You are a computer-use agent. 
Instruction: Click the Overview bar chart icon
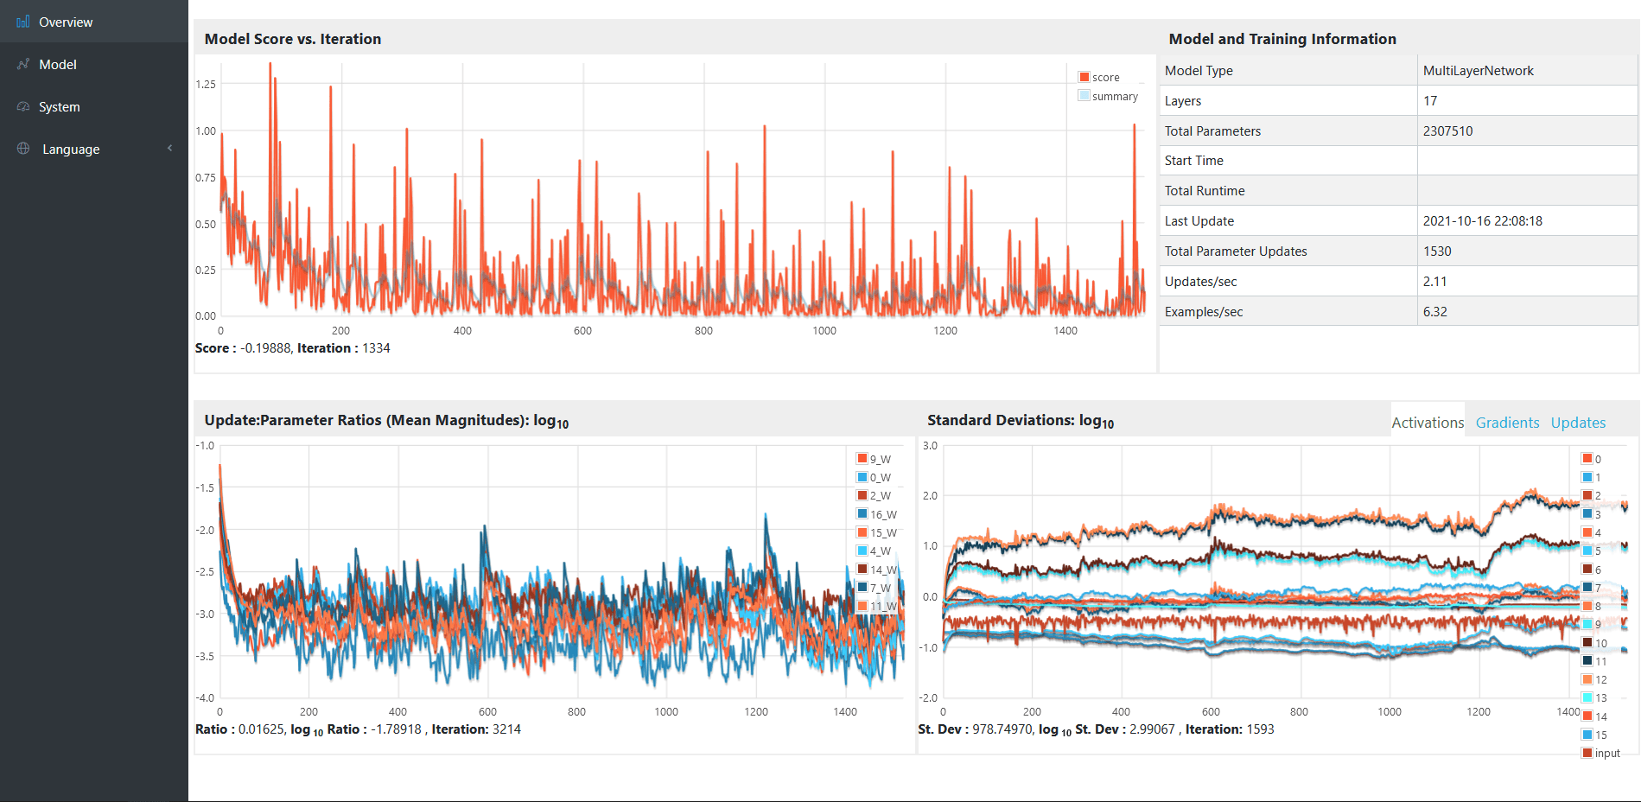[x=23, y=22]
